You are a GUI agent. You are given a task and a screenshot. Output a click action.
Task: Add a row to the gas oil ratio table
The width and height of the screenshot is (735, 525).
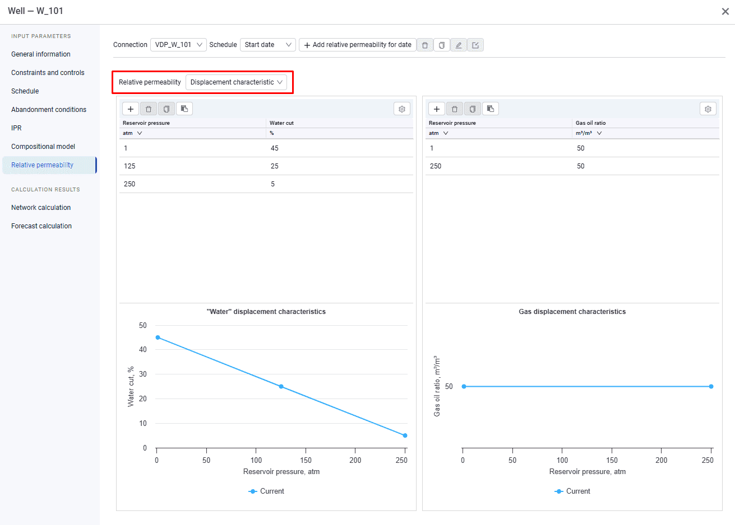tap(437, 109)
